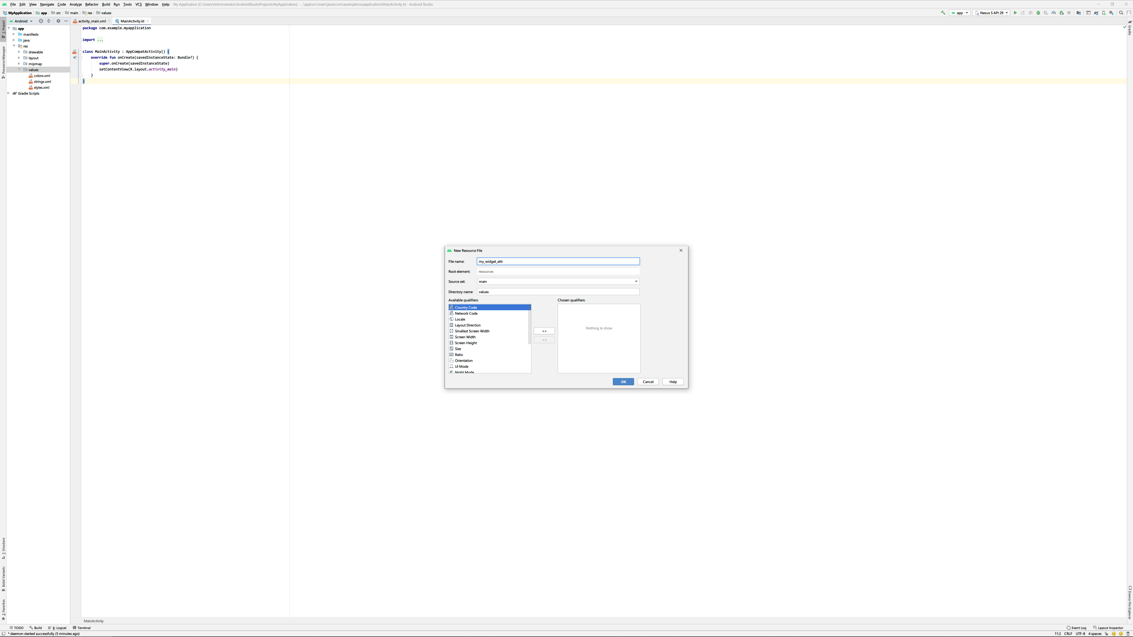This screenshot has height=637, width=1133.
Task: Add qualifier with the >> button
Action: point(544,331)
